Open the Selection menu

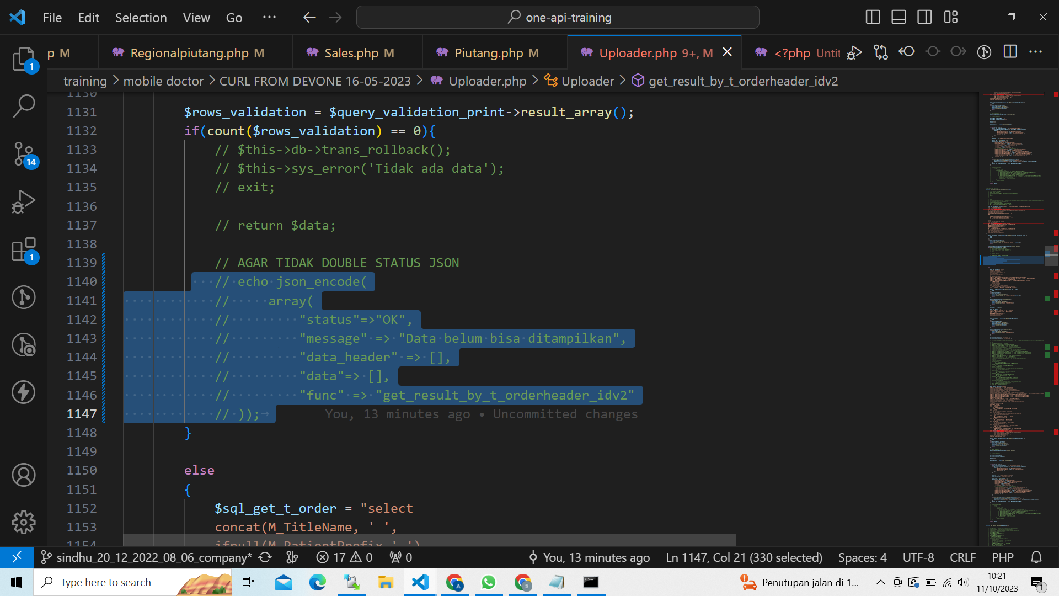point(141,17)
